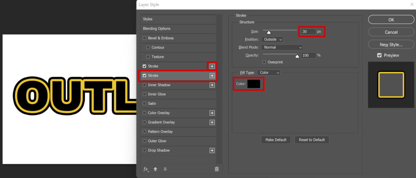Image resolution: width=416 pixels, height=178 pixels.
Task: Uncheck the Preview checkbox
Action: (x=379, y=55)
